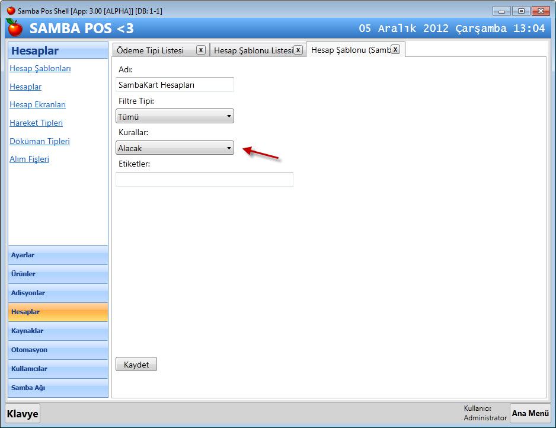Click the empty Etiketler input field
Viewport: 556px width, 428px height.
(x=204, y=180)
